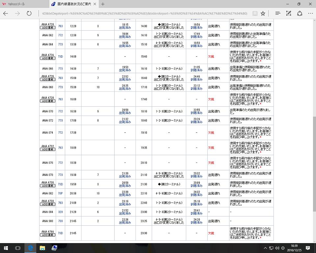316x253 pixels.
Task: Click 出発済み link for ANA 066
Action: coord(125,70)
